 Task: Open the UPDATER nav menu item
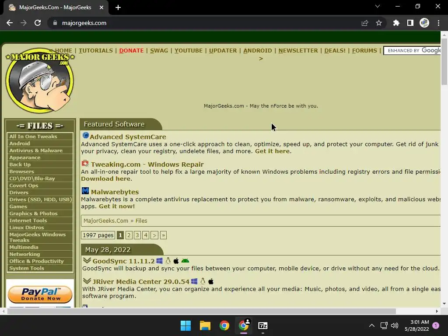pyautogui.click(x=223, y=51)
